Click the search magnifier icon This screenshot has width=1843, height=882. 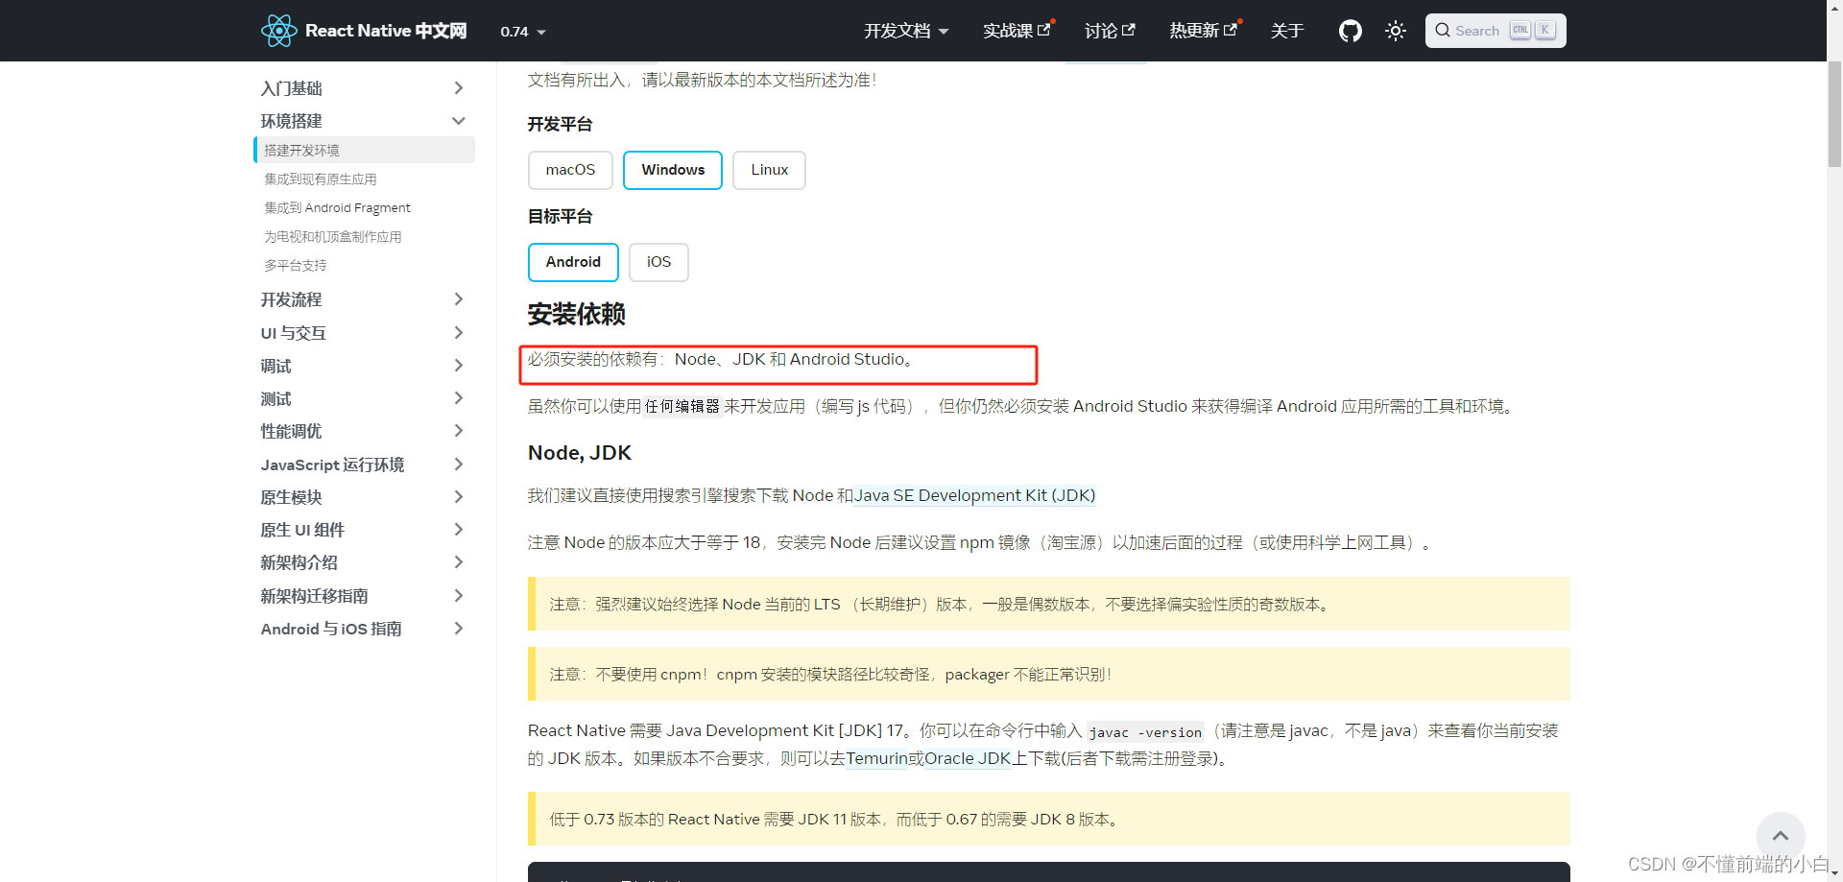tap(1443, 31)
